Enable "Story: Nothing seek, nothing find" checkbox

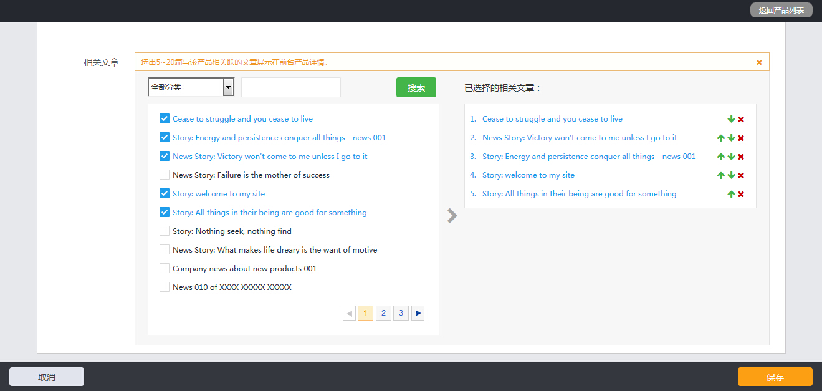pyautogui.click(x=165, y=231)
